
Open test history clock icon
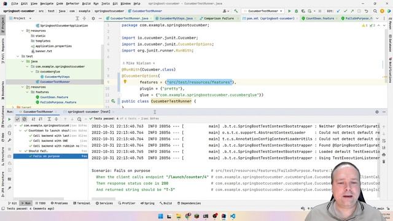(x=79, y=119)
